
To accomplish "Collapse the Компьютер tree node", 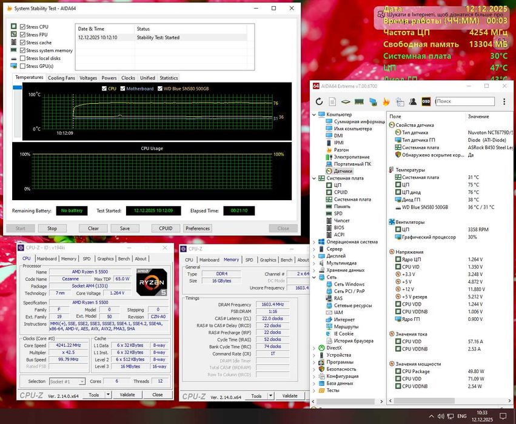I will [x=314, y=115].
